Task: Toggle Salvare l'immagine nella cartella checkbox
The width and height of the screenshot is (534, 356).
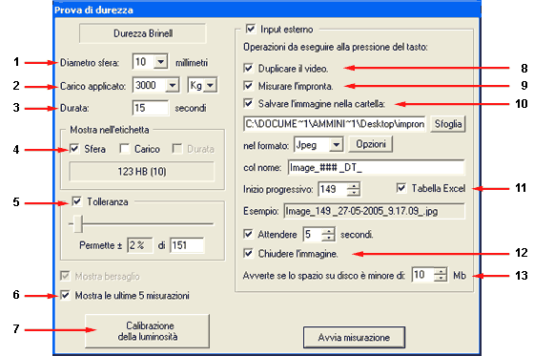Action: coord(248,103)
